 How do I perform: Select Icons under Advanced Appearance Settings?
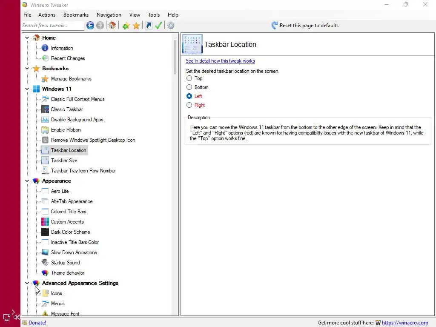(x=57, y=293)
